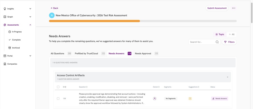Click the Insights lightbulb icon
This screenshot has width=253, height=109.
tap(5, 9)
